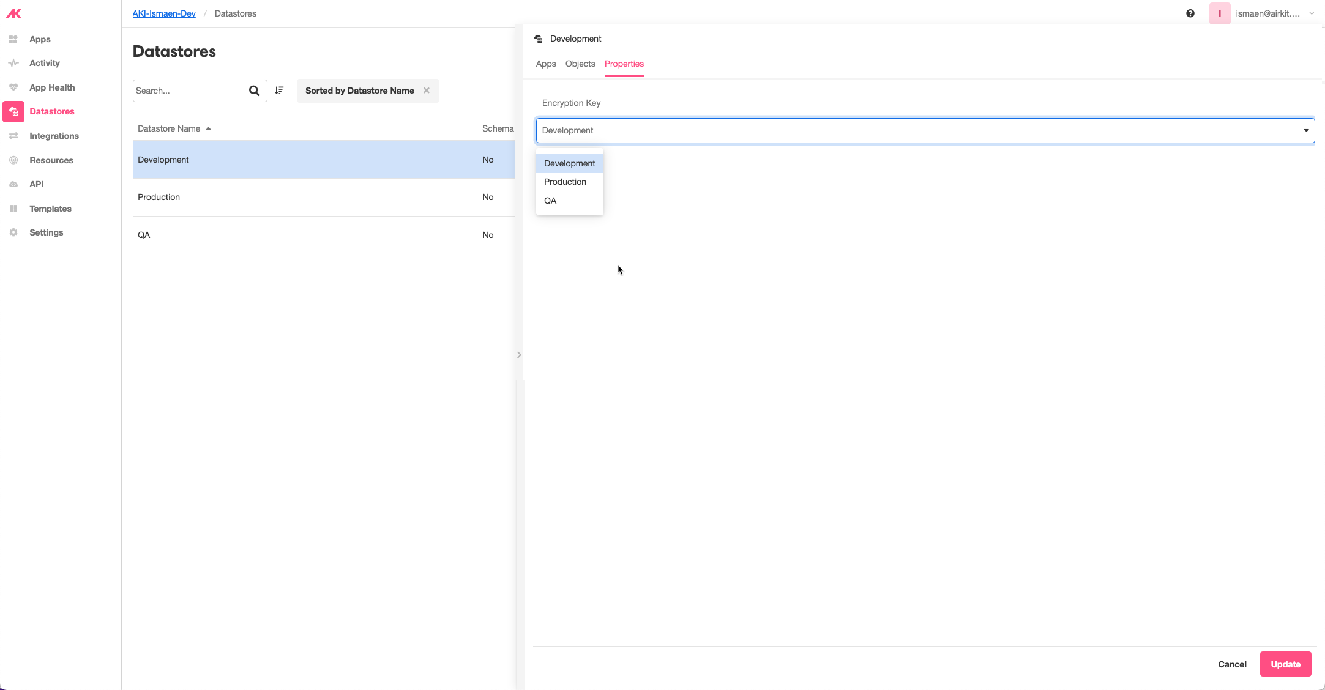Go to App Health section

pos(52,87)
